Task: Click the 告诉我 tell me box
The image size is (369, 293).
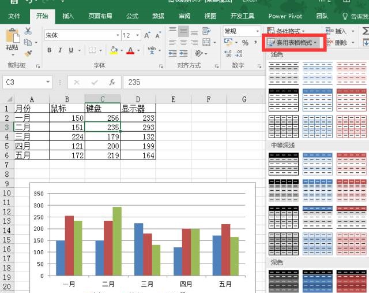Action: (355, 16)
